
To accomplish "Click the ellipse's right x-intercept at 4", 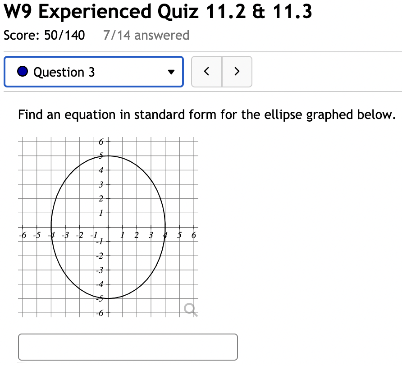I will tap(165, 227).
